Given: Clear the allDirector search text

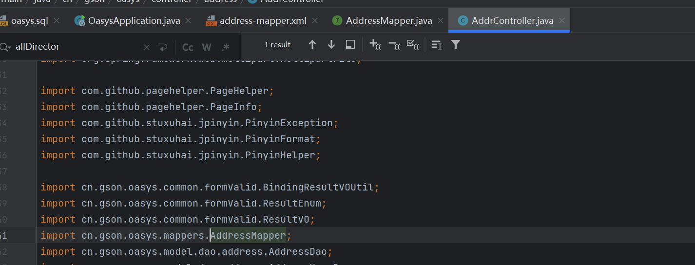Looking at the screenshot, I should (x=147, y=47).
